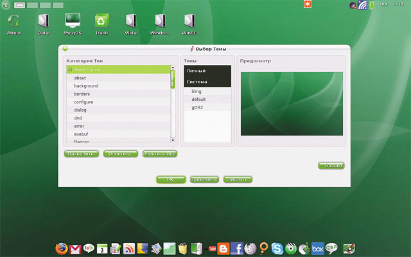
Task: Launch Skype from the dock
Action: (277, 249)
